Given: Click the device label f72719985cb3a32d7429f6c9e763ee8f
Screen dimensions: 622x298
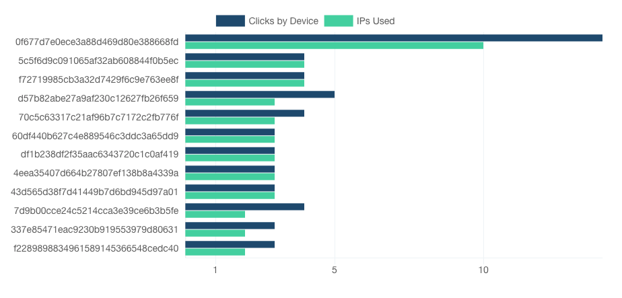Looking at the screenshot, I should click(99, 79).
